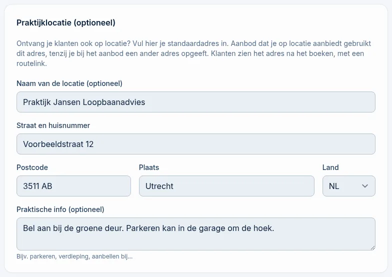Open the Land dropdown showing NL

click(x=349, y=186)
